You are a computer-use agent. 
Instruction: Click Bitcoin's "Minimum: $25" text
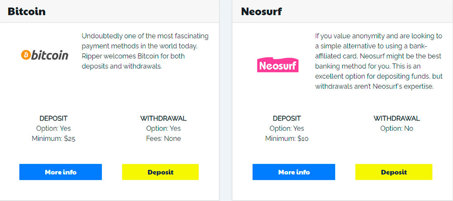click(x=53, y=139)
